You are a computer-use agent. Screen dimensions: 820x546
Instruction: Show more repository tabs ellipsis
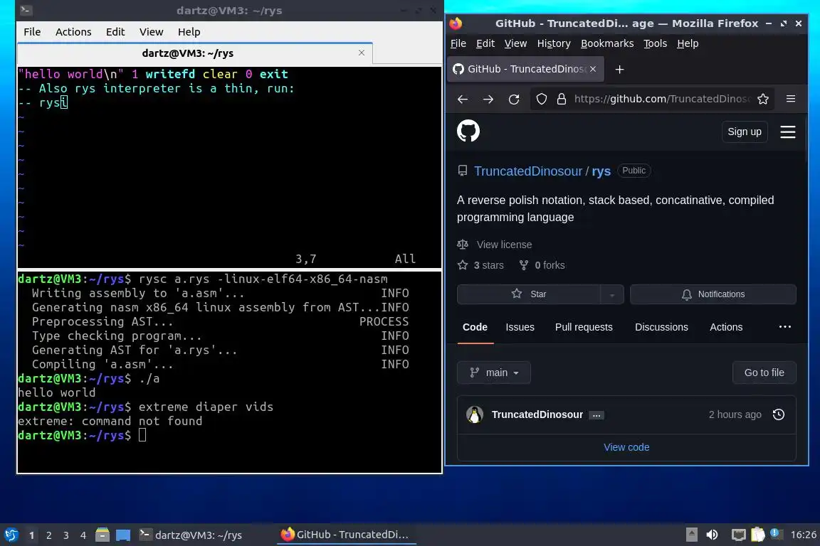[x=785, y=327]
